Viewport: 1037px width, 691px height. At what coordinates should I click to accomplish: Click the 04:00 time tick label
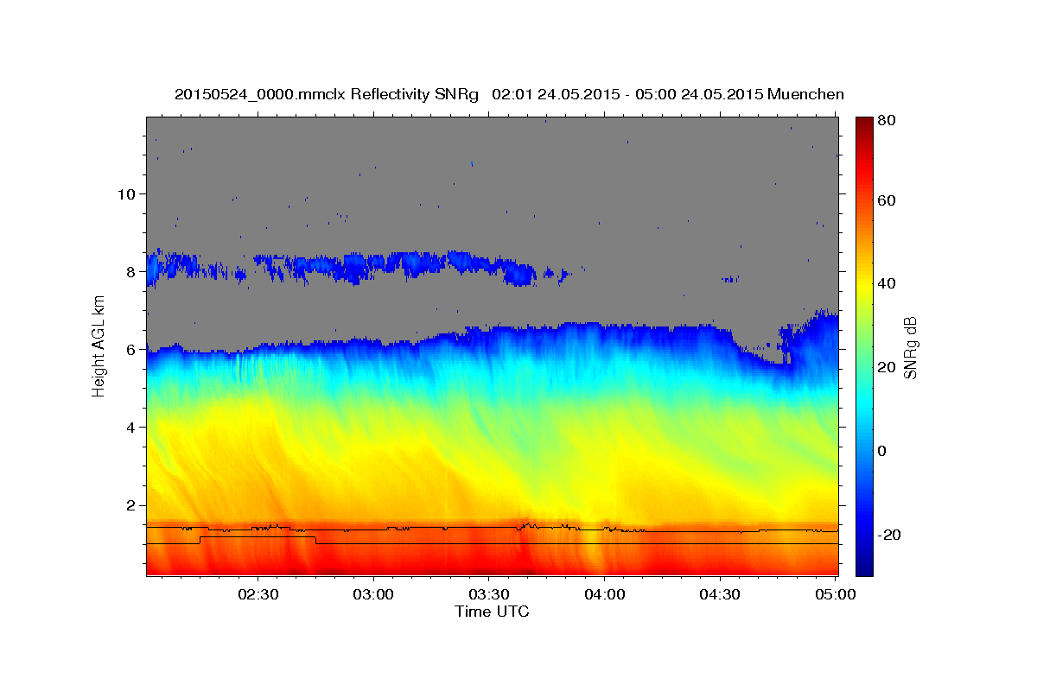[604, 595]
